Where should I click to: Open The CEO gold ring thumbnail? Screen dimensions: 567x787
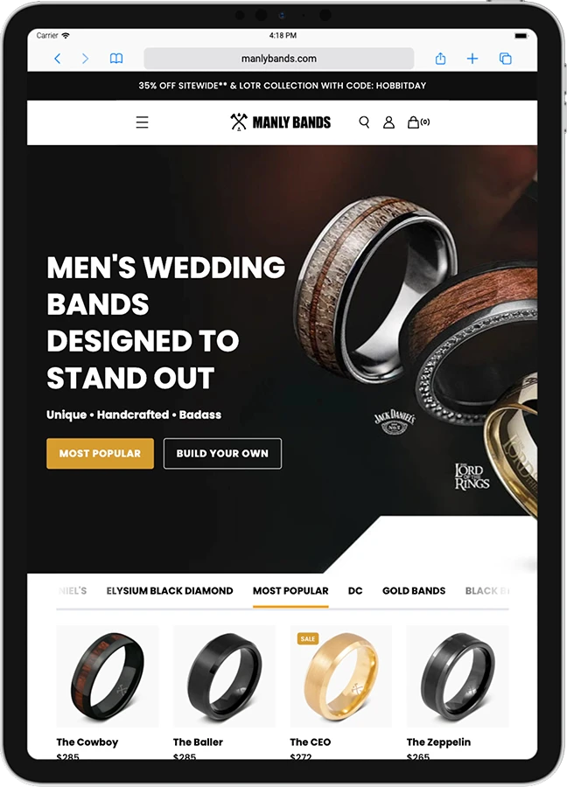point(340,676)
